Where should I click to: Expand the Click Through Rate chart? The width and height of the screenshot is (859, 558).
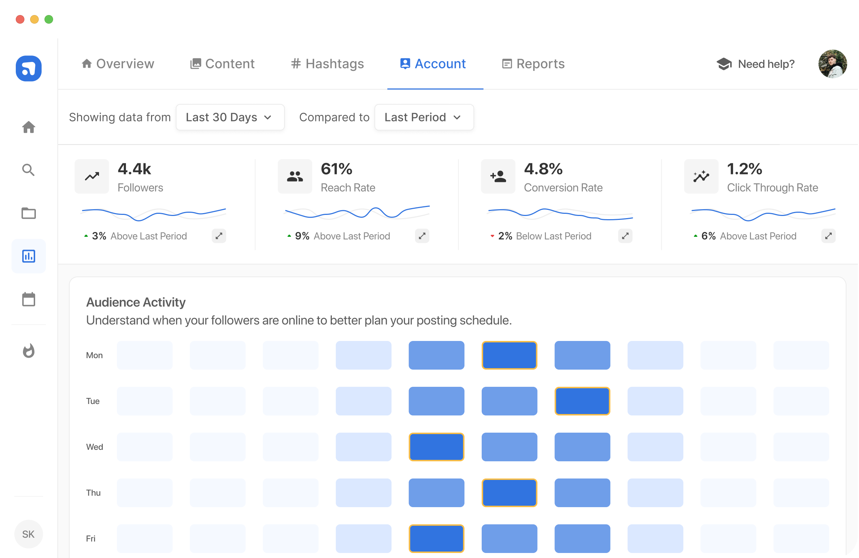(828, 236)
